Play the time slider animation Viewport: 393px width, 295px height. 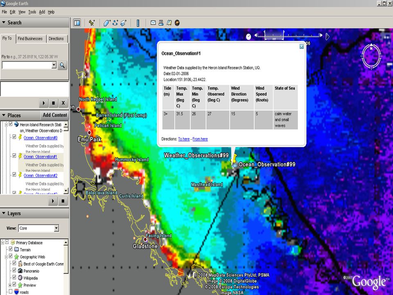[327, 36]
